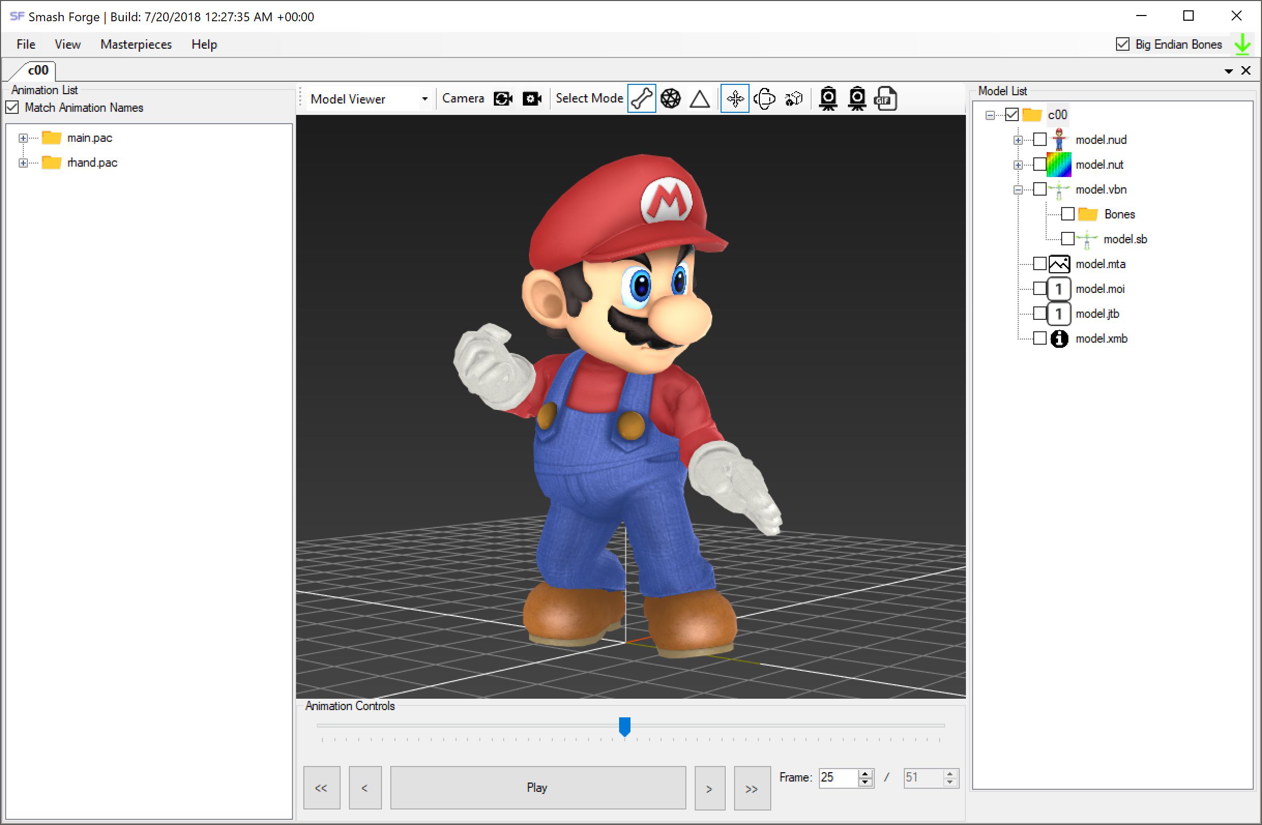Uncheck Match Animation Names

[13, 108]
